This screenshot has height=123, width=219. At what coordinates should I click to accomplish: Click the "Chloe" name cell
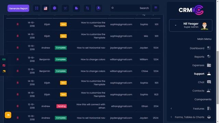pyautogui.click(x=144, y=71)
